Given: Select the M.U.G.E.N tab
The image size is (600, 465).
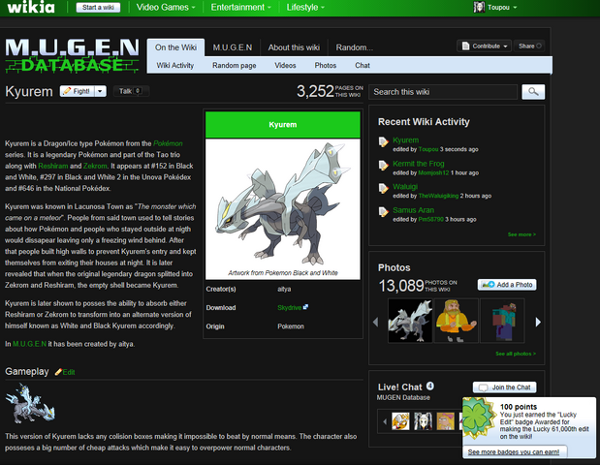Looking at the screenshot, I should click(233, 47).
